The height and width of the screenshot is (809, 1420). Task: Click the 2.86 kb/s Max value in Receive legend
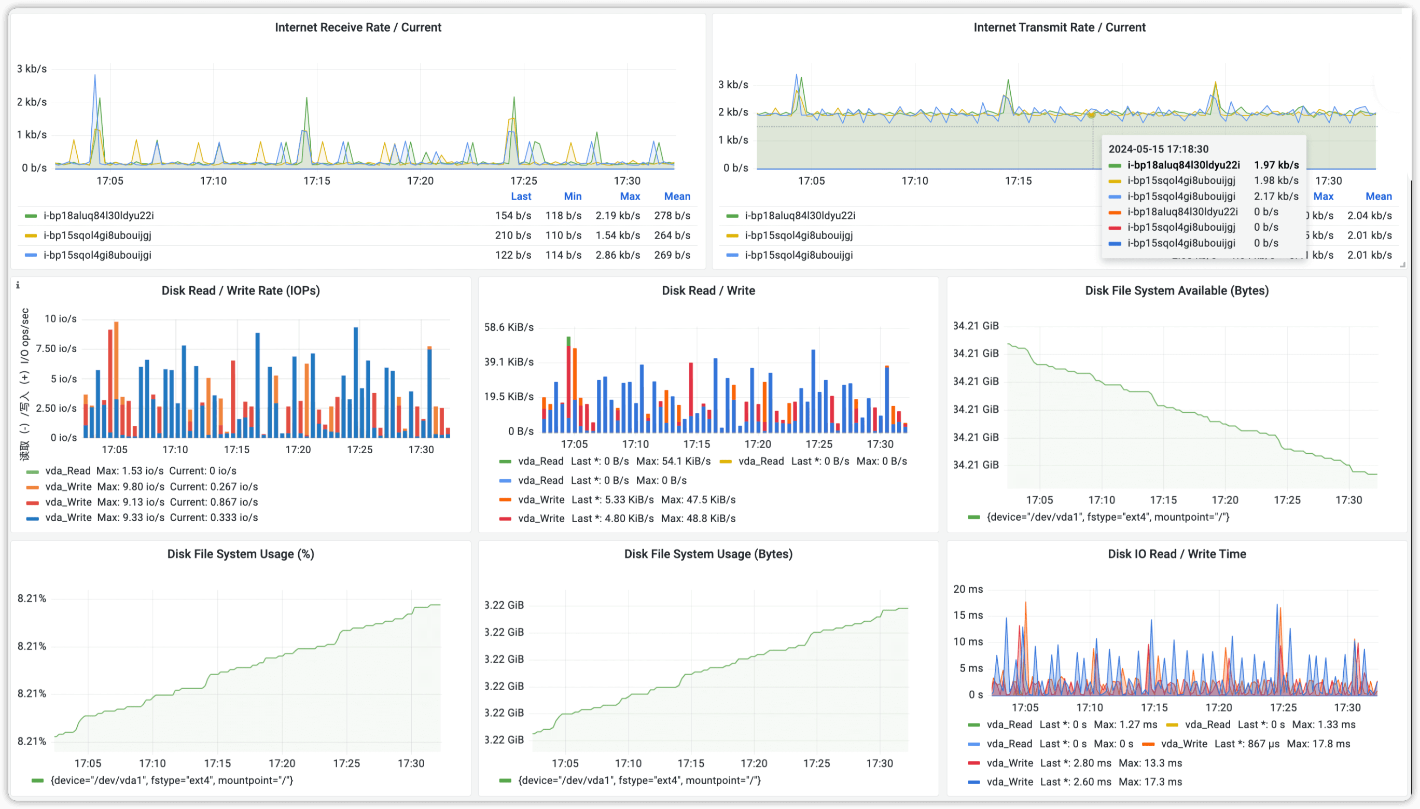pos(618,255)
